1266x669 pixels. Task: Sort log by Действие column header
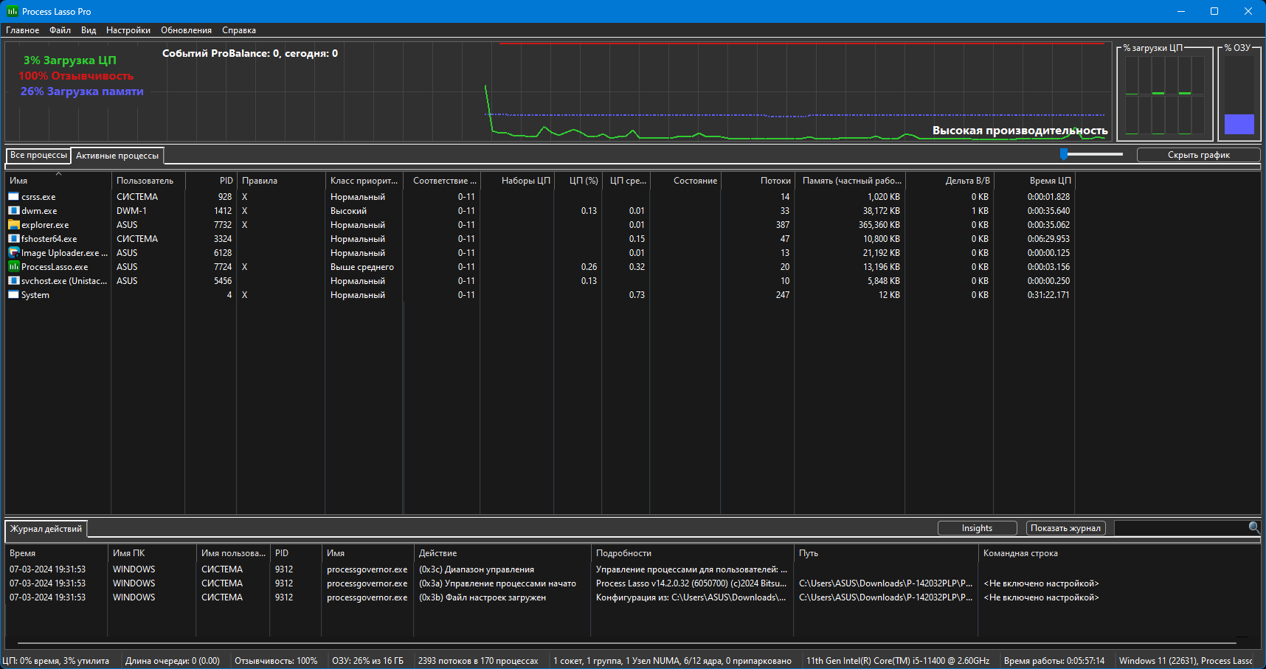click(502, 553)
